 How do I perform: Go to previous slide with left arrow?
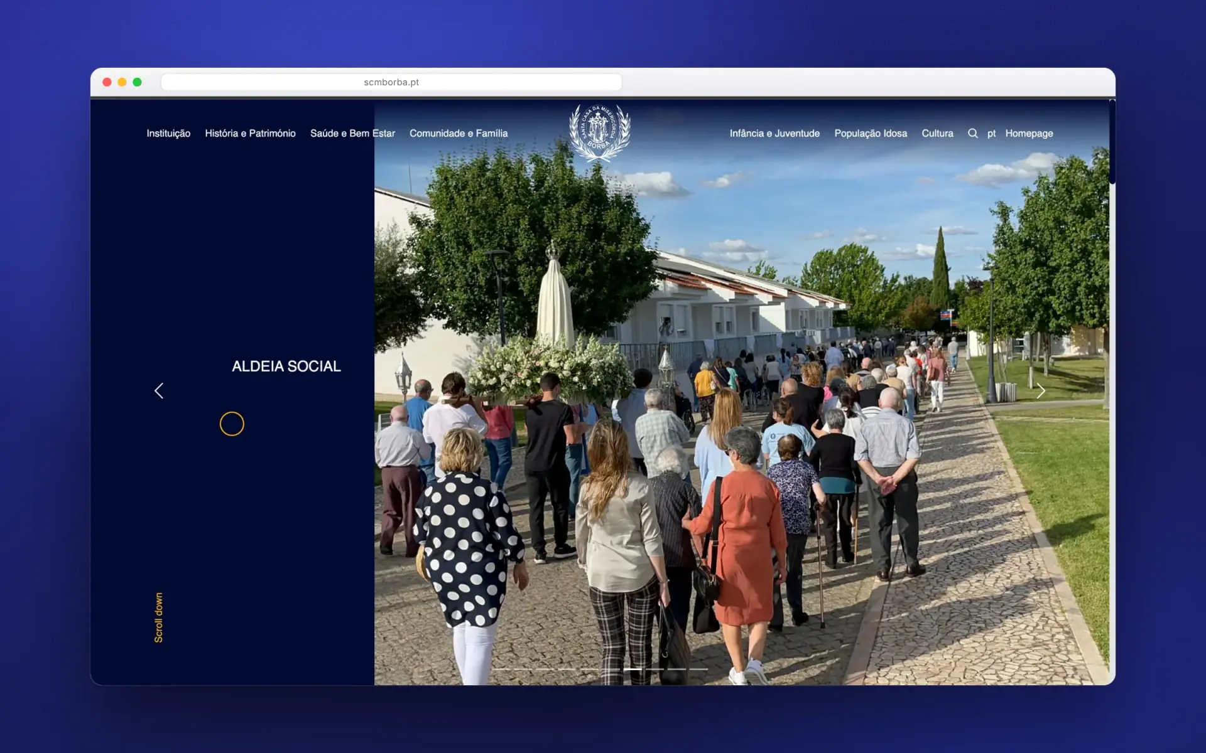click(x=159, y=391)
